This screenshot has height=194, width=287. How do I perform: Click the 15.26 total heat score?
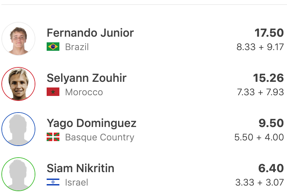click(x=268, y=78)
